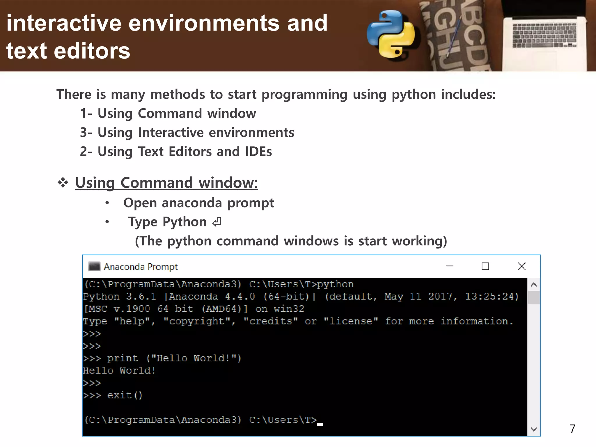Close the Anaconda Prompt window

coord(521,266)
